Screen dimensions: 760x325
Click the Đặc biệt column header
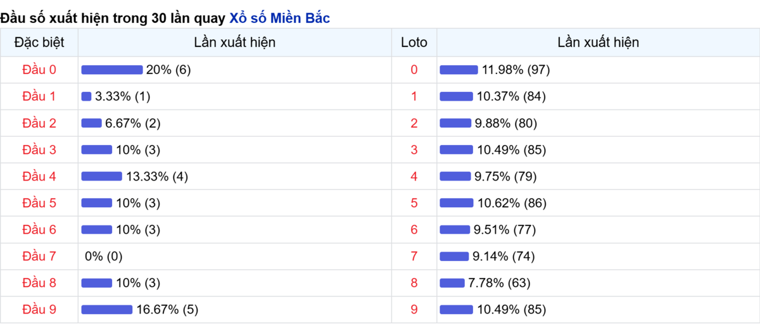[x=39, y=43]
